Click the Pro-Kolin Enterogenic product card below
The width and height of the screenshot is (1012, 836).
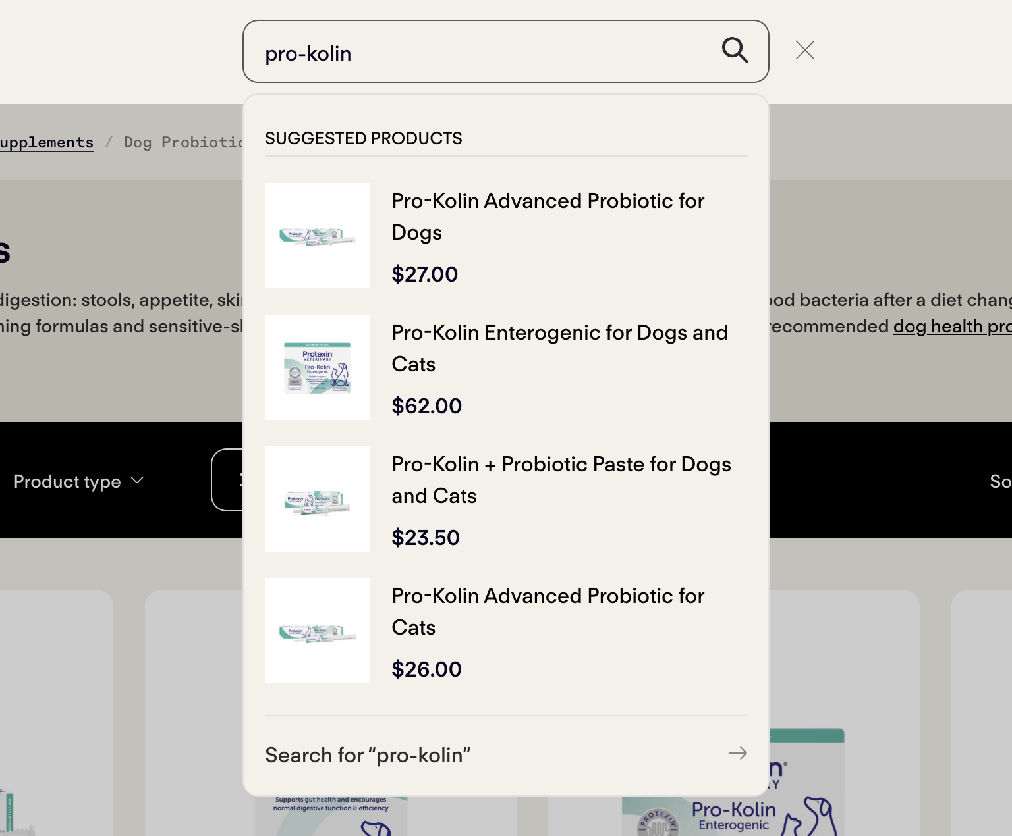[x=733, y=782]
